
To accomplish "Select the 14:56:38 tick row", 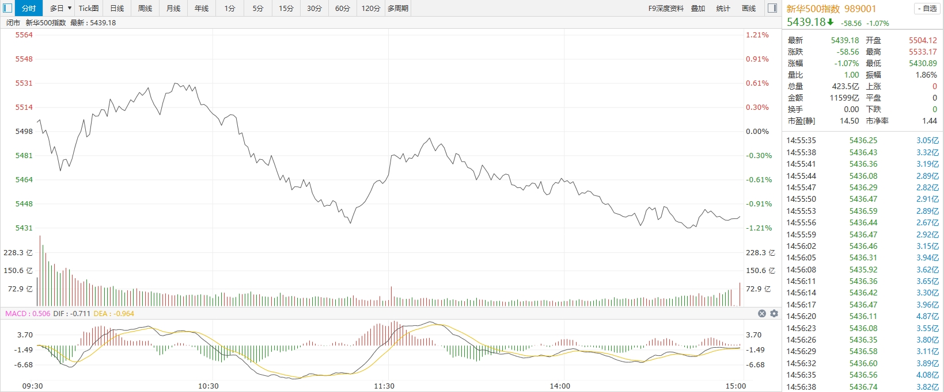I will 863,387.
